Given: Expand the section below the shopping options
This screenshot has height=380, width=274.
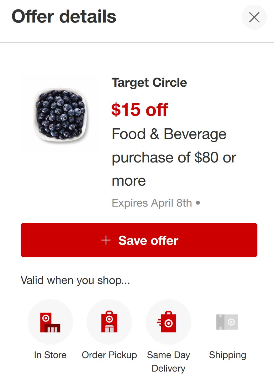Looking at the screenshot, I should (x=137, y=378).
